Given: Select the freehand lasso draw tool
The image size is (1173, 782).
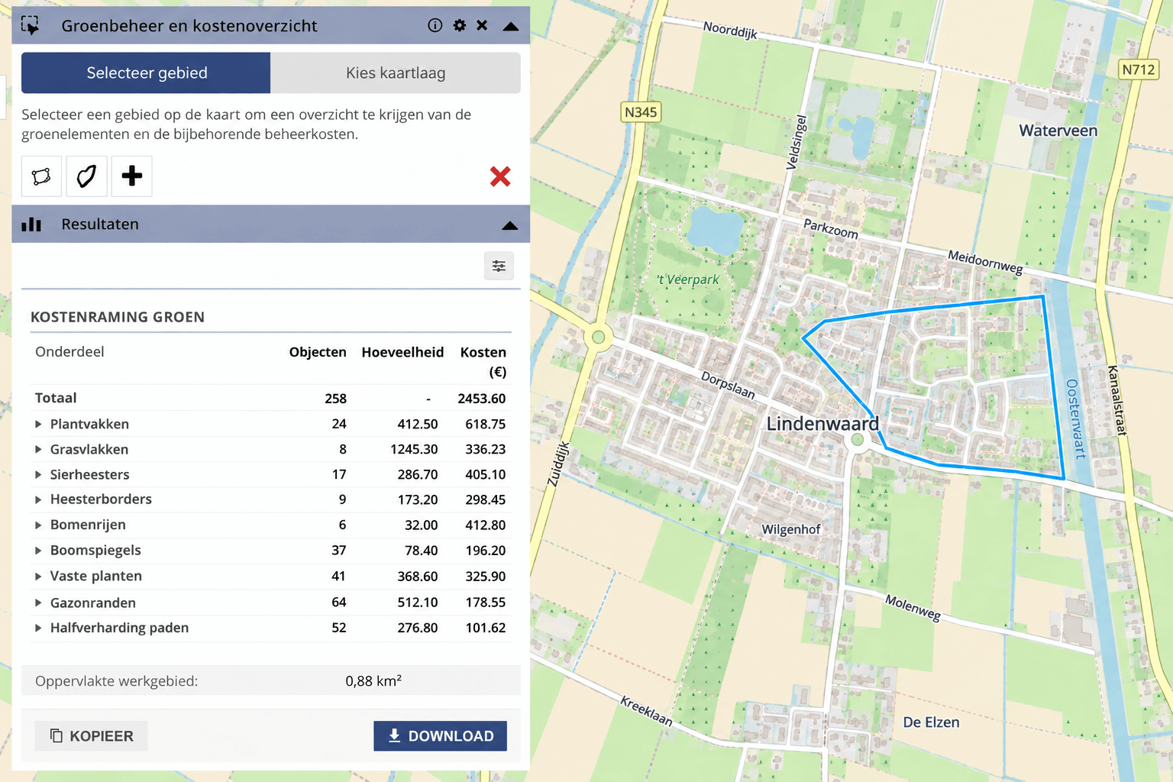Looking at the screenshot, I should click(86, 176).
